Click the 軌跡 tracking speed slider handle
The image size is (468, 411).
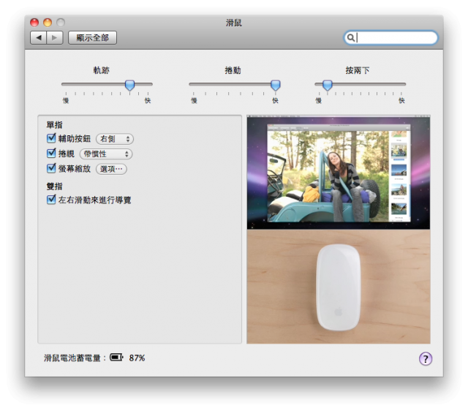[x=129, y=86]
